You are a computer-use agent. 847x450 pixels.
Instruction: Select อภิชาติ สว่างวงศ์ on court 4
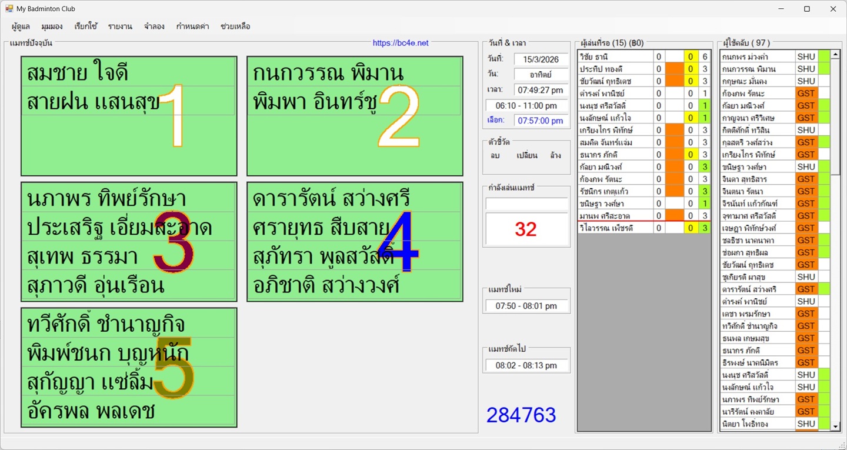(354, 285)
